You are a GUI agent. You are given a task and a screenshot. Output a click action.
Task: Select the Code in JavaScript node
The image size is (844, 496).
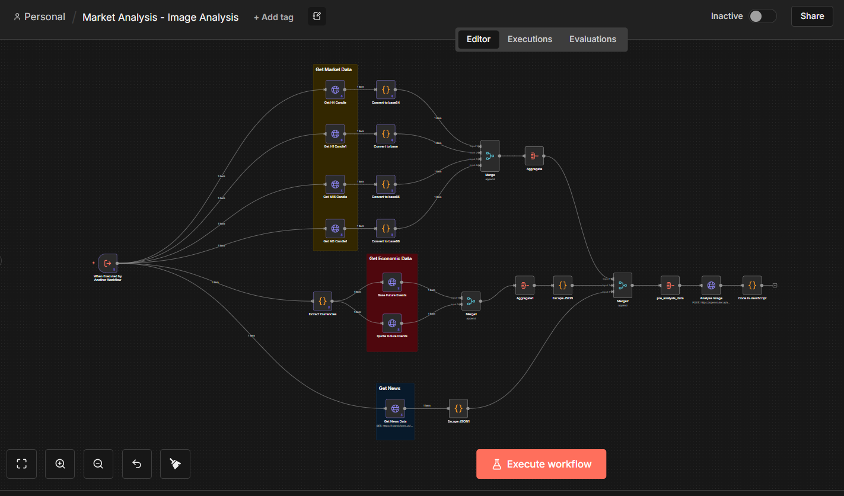click(751, 286)
